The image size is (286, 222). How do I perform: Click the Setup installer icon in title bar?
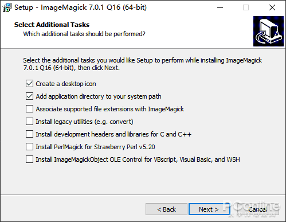point(7,7)
